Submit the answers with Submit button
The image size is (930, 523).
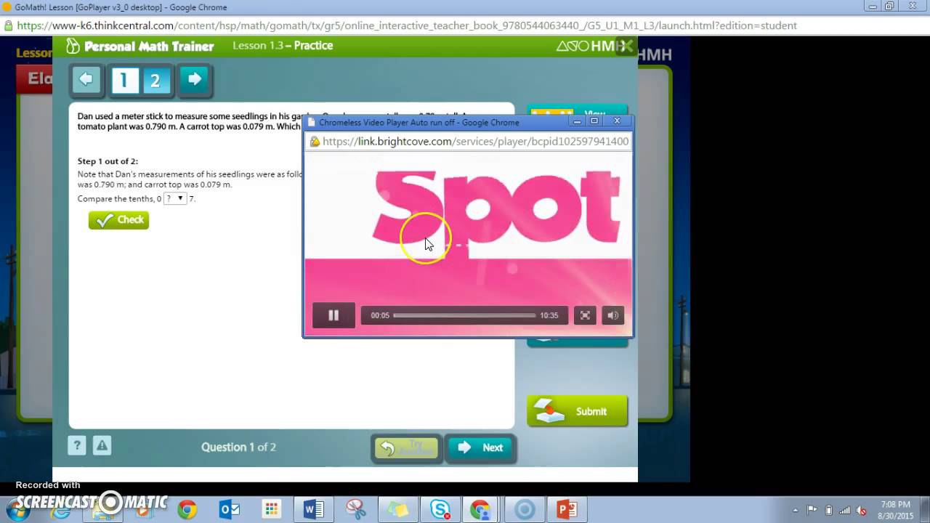click(577, 411)
